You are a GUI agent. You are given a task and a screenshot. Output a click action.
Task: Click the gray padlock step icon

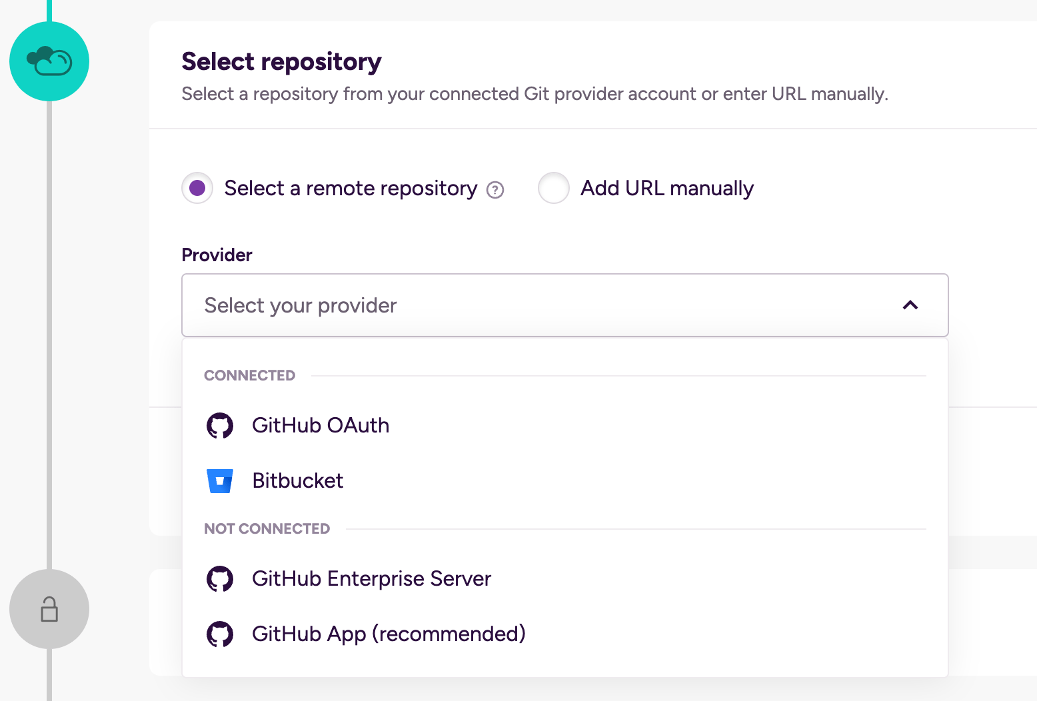pos(49,609)
